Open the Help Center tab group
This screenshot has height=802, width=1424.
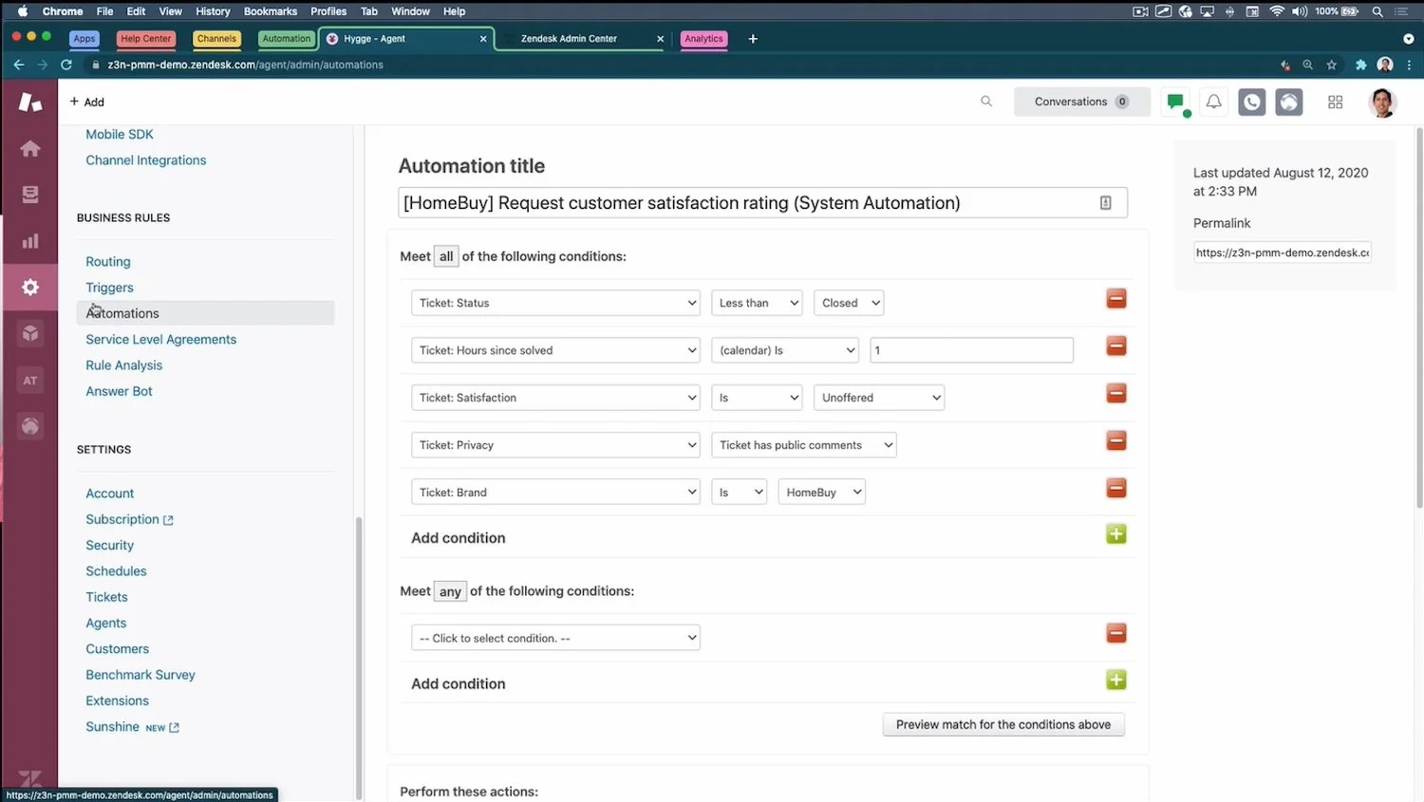click(146, 39)
